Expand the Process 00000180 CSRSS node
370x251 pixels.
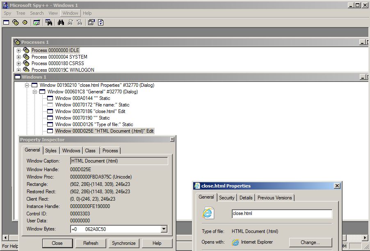coord(18,63)
